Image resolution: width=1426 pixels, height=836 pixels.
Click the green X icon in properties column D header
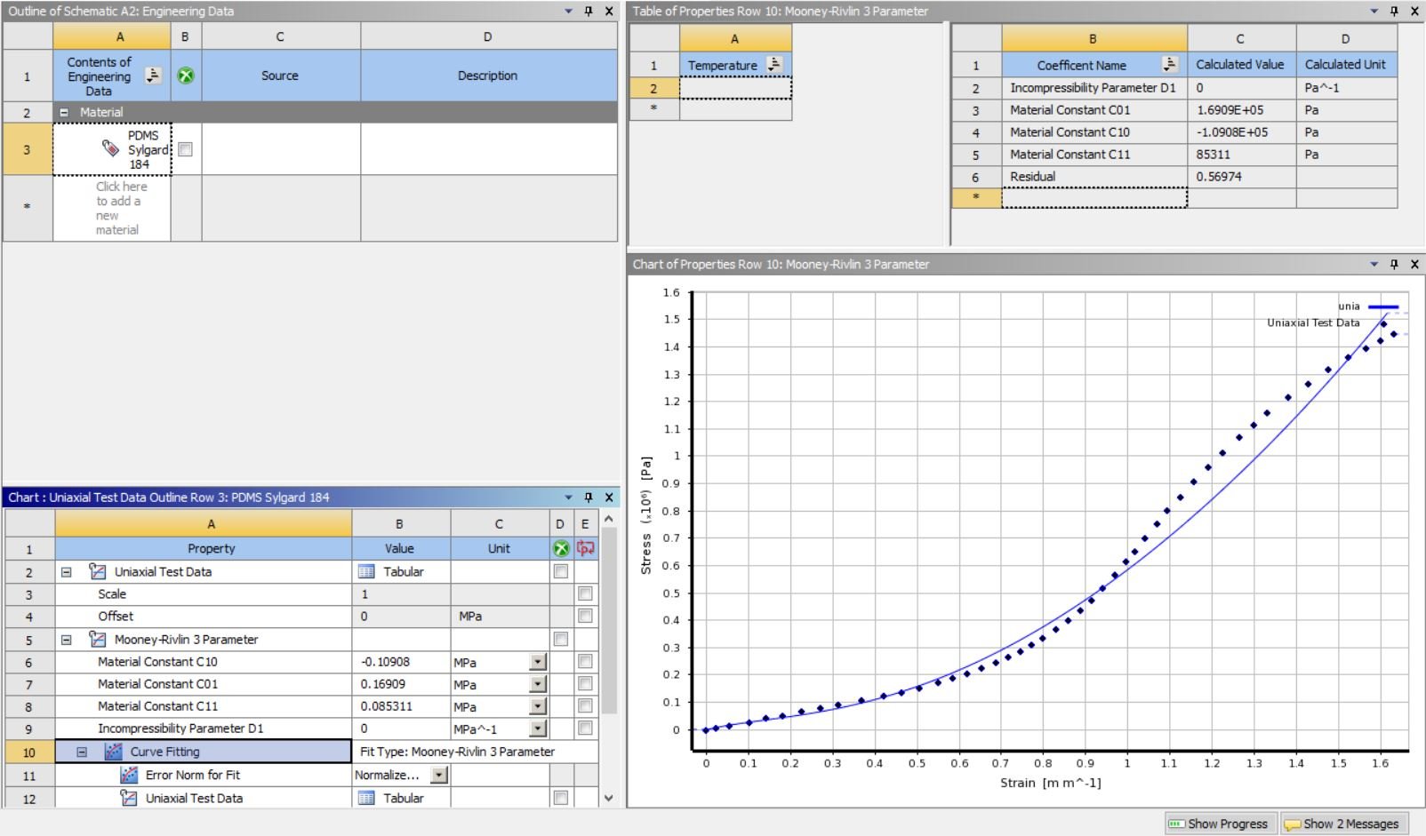click(561, 548)
